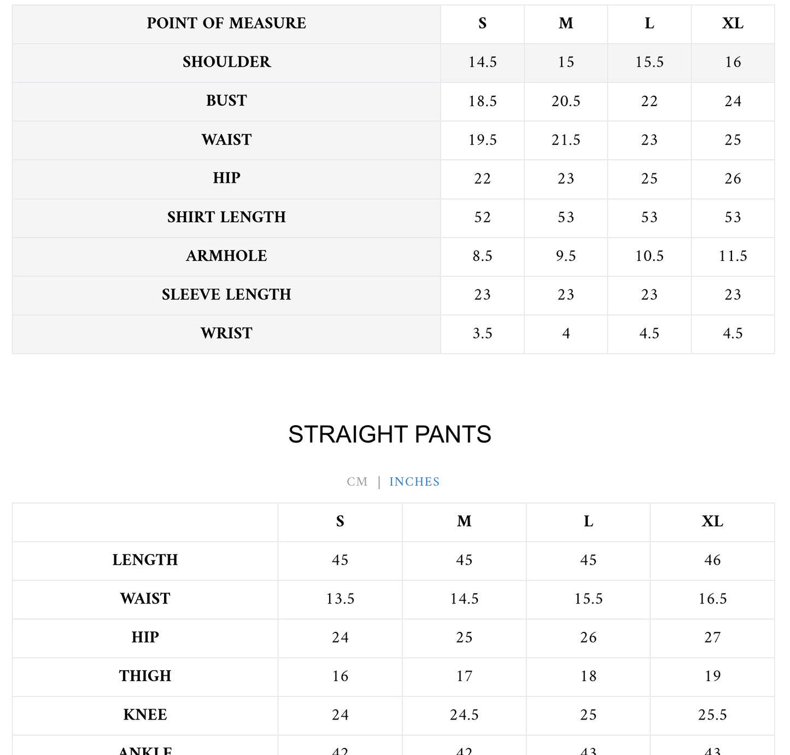Click the POINT OF MEASURE header cell

pyautogui.click(x=226, y=24)
